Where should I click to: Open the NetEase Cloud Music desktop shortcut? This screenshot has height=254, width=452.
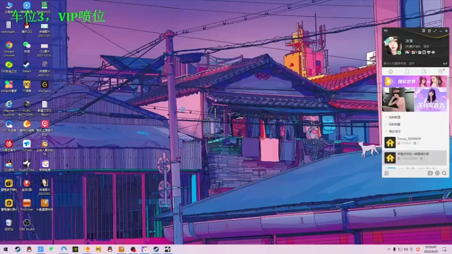click(9, 146)
